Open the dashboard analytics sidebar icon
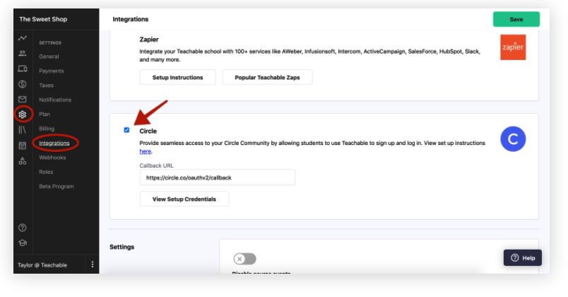Image resolution: width=568 pixels, height=297 pixels. coord(23,38)
